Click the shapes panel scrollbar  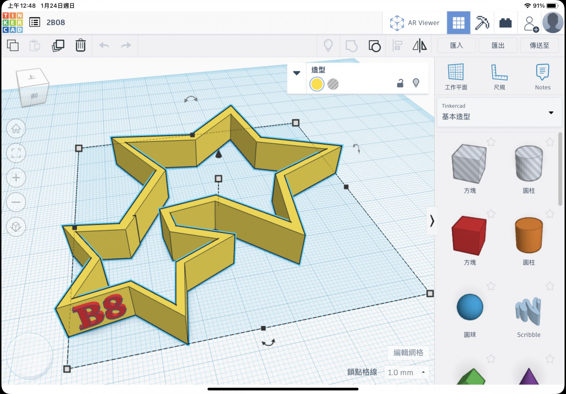[560, 169]
